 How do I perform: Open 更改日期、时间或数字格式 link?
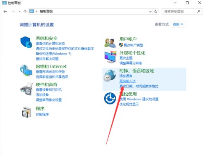139,86
